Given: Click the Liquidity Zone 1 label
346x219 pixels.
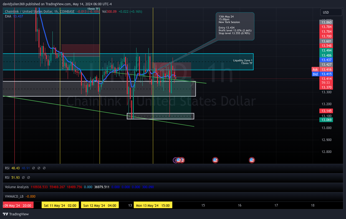Looking at the screenshot, I should [x=243, y=62].
